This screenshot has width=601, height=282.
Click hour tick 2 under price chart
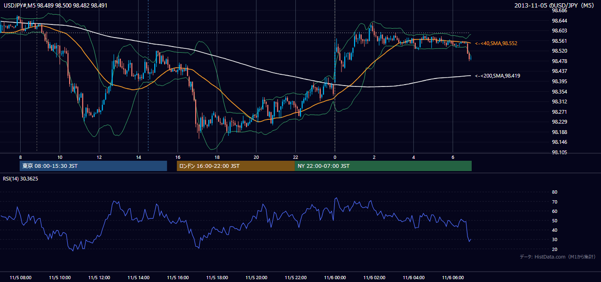click(374, 157)
